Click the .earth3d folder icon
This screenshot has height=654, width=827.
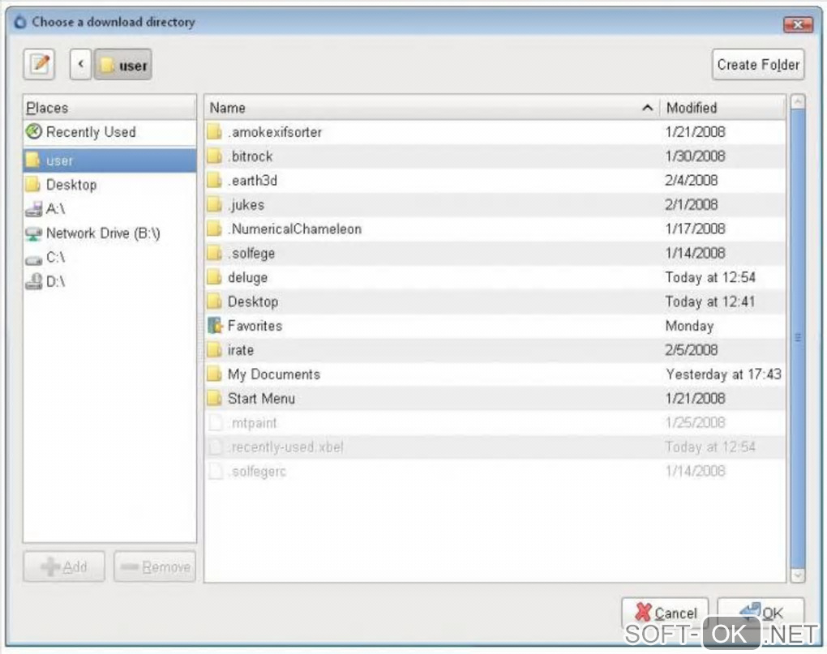[x=214, y=180]
